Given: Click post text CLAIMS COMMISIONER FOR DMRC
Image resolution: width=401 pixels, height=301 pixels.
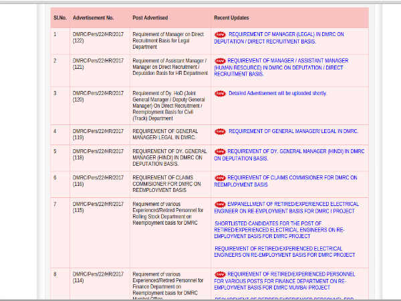Looking at the screenshot, I should tap(166, 184).
